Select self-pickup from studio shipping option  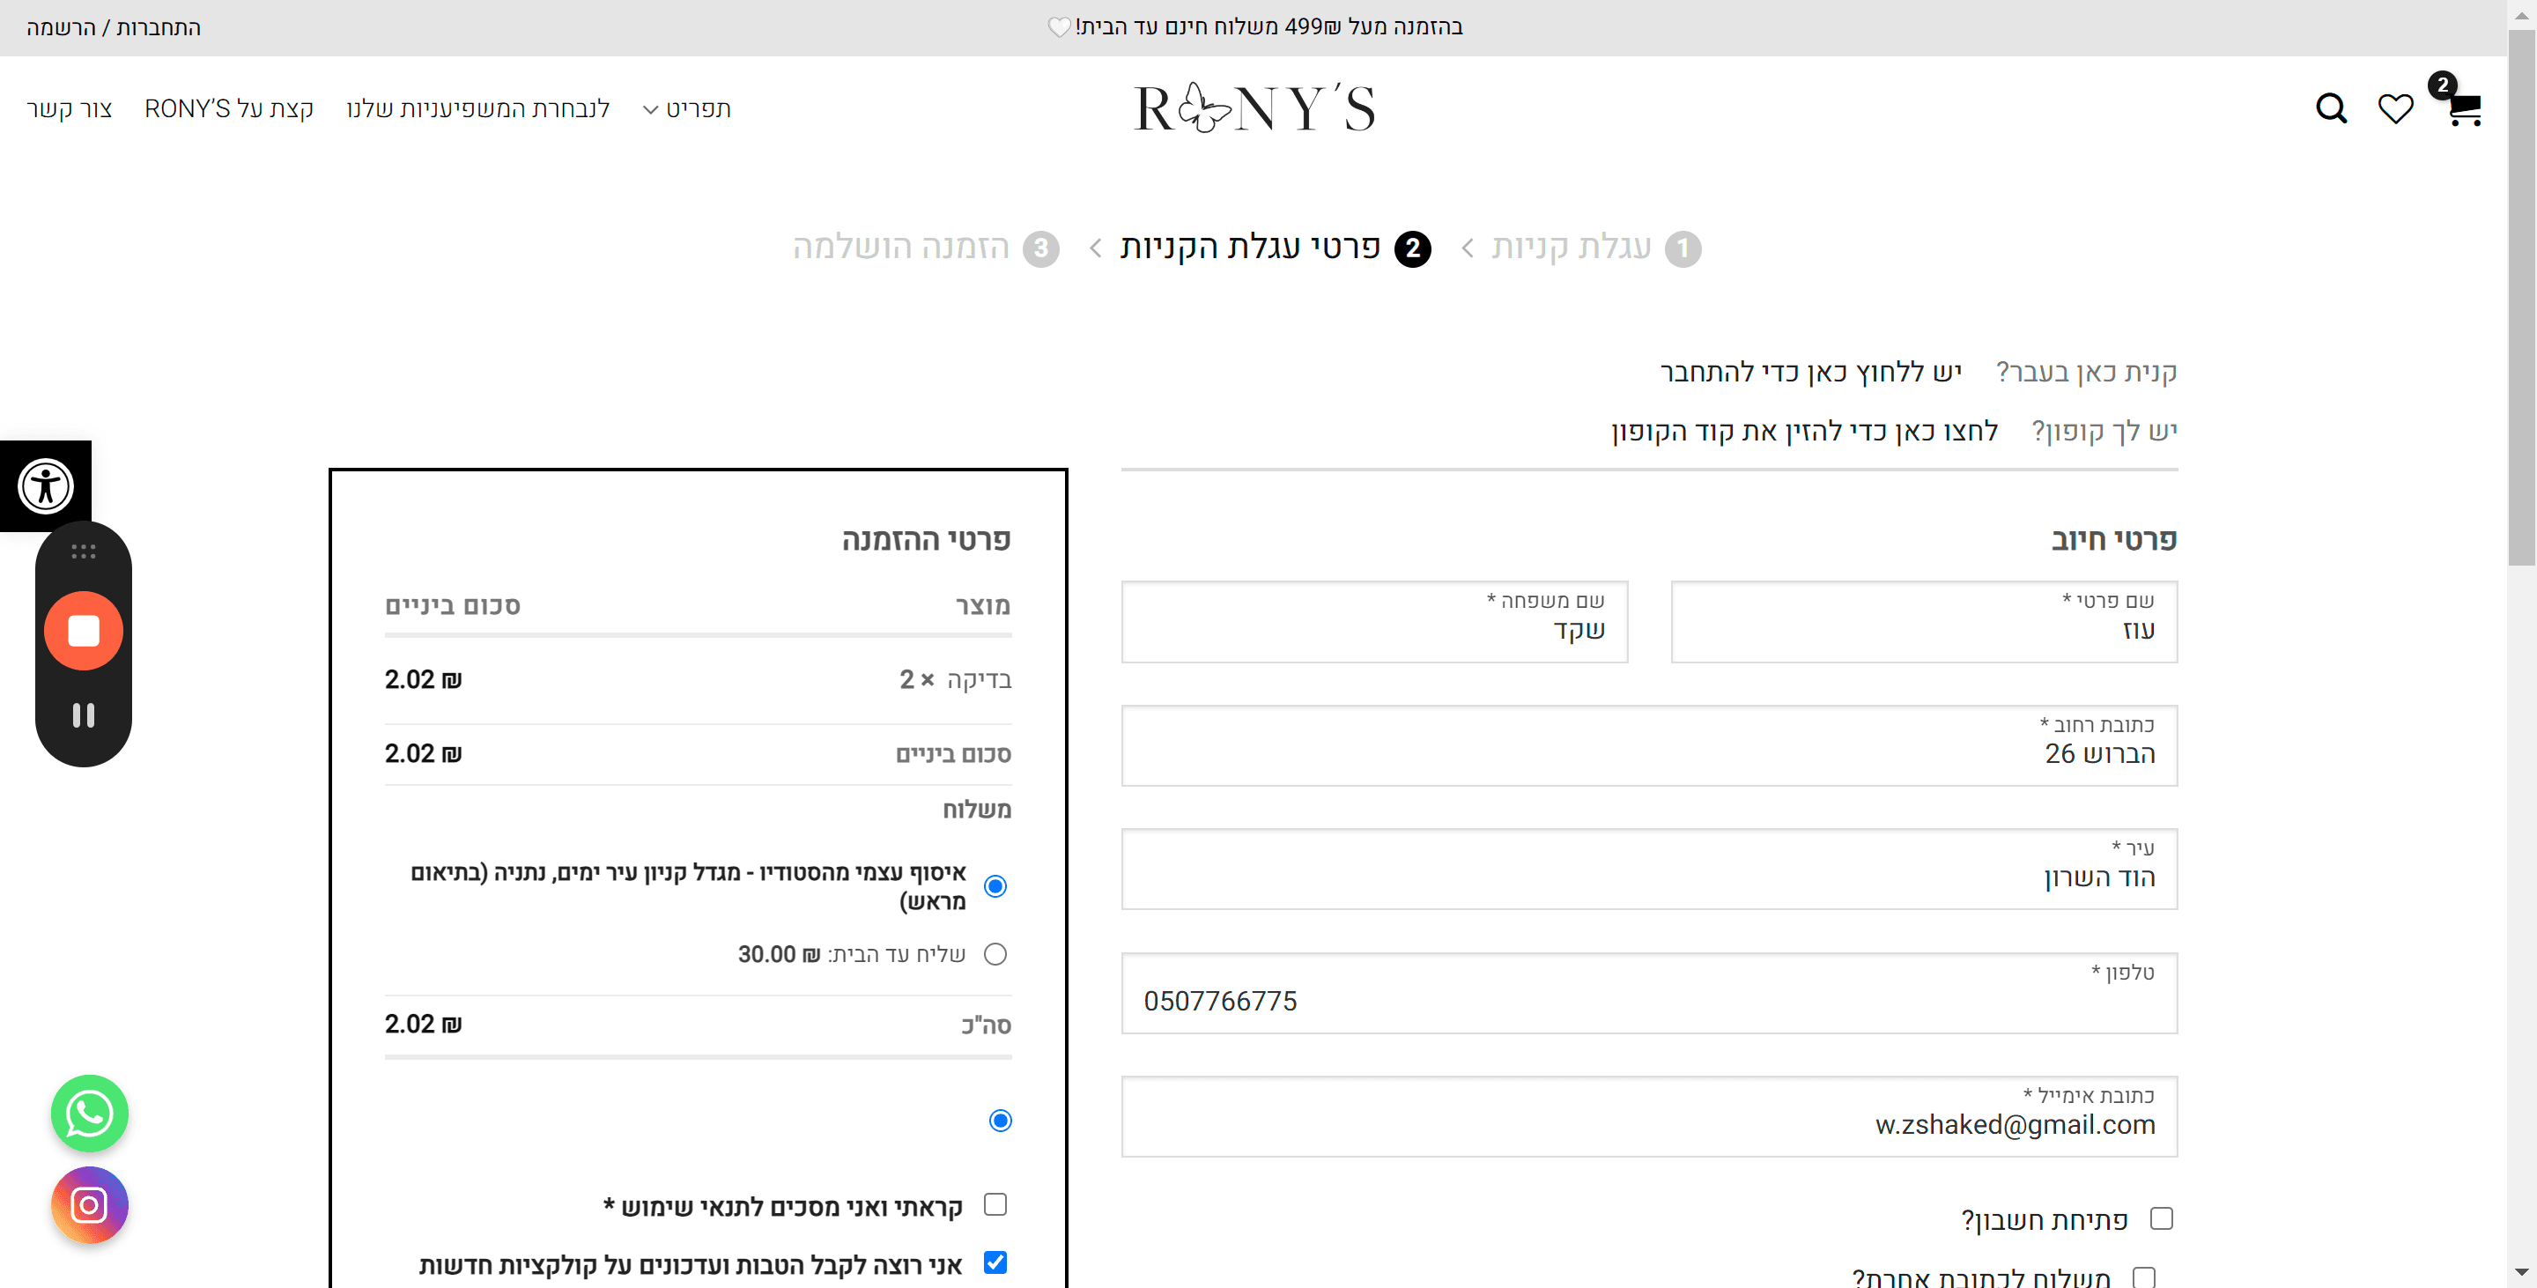click(995, 886)
